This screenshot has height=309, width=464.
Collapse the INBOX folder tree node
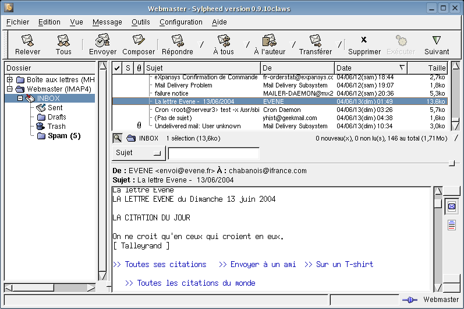click(20, 99)
